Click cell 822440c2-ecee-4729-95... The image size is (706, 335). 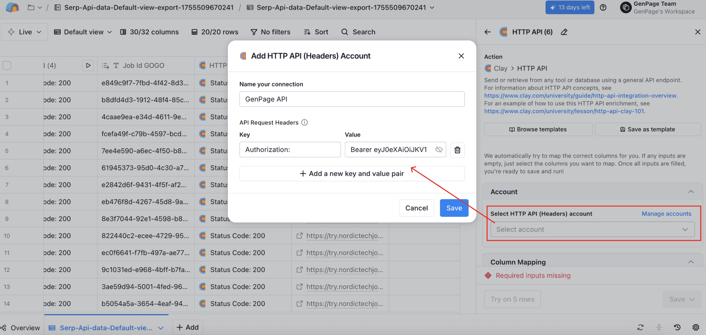pyautogui.click(x=146, y=236)
